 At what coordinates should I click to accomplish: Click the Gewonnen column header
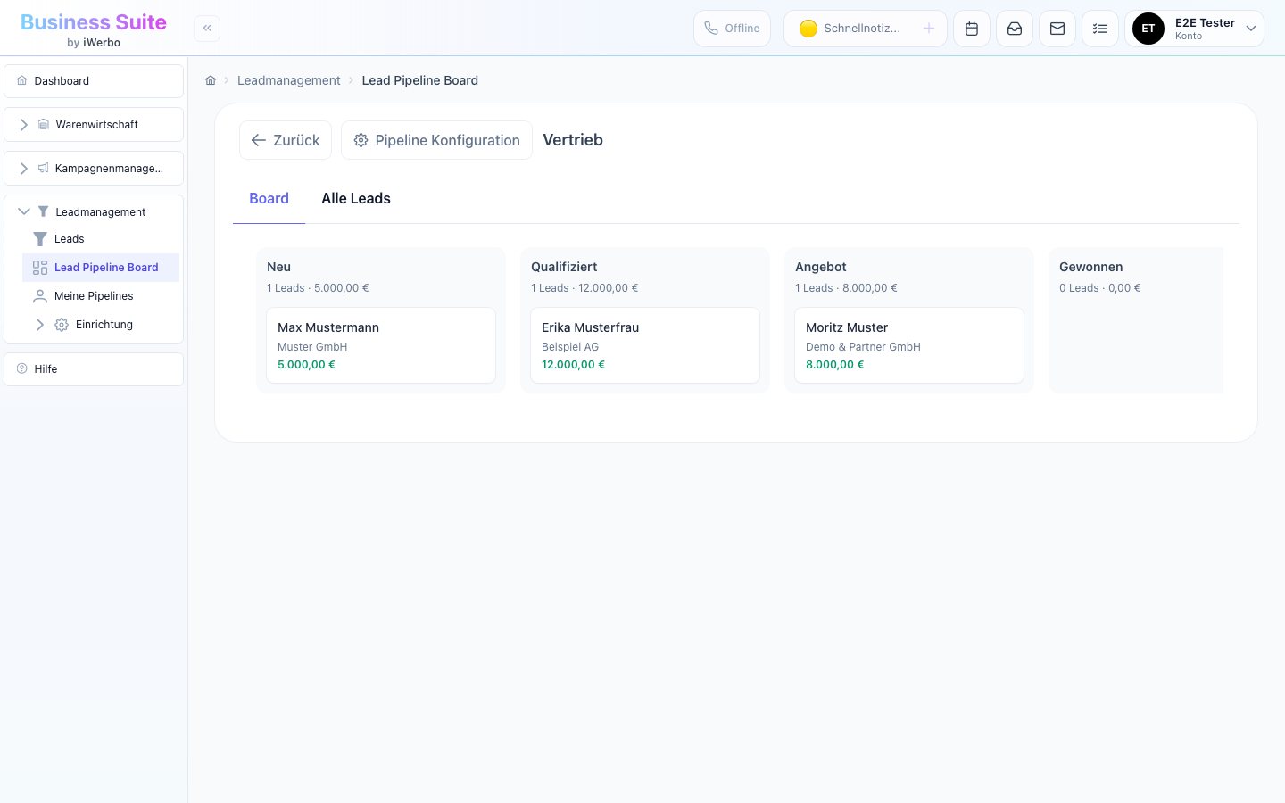[x=1091, y=267]
